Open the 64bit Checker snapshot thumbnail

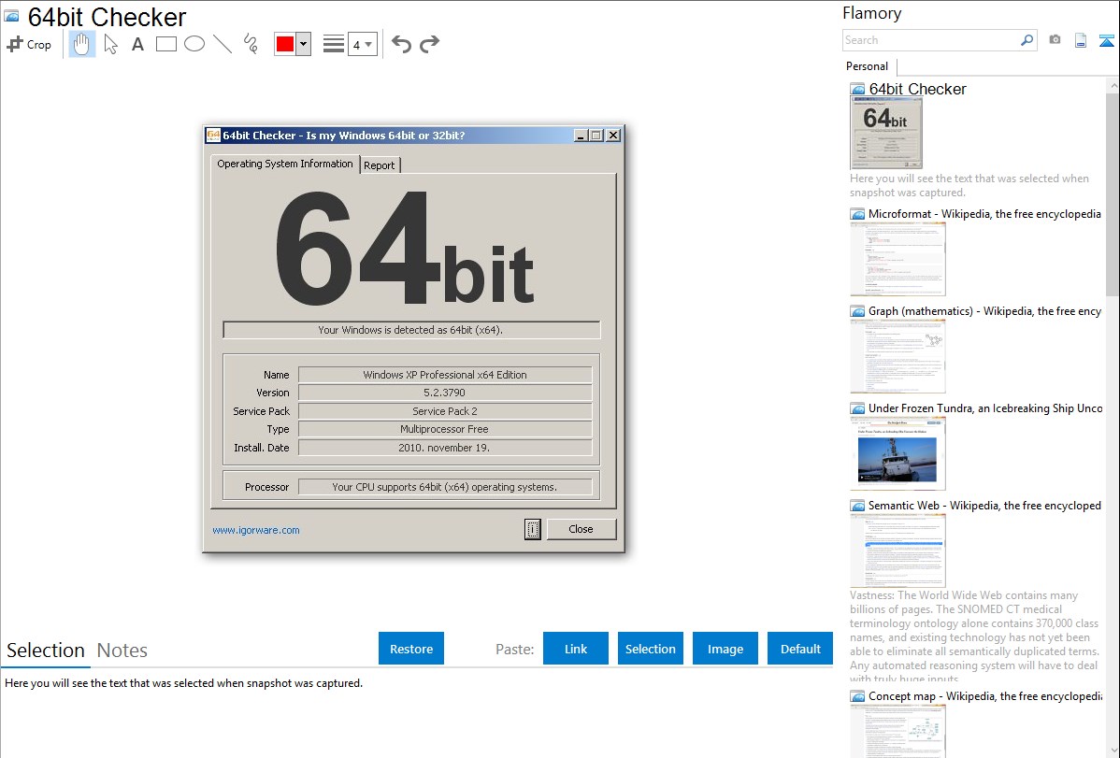885,134
